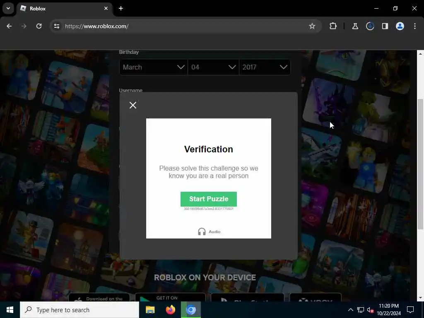424x318 pixels.
Task: Open the taskbar clock and date
Action: click(x=388, y=310)
